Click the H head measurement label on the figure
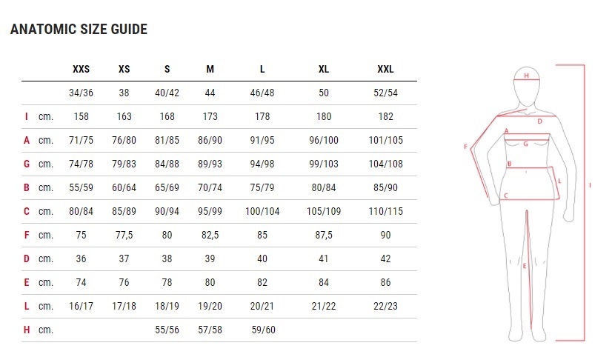This screenshot has width=612, height=357. (526, 76)
